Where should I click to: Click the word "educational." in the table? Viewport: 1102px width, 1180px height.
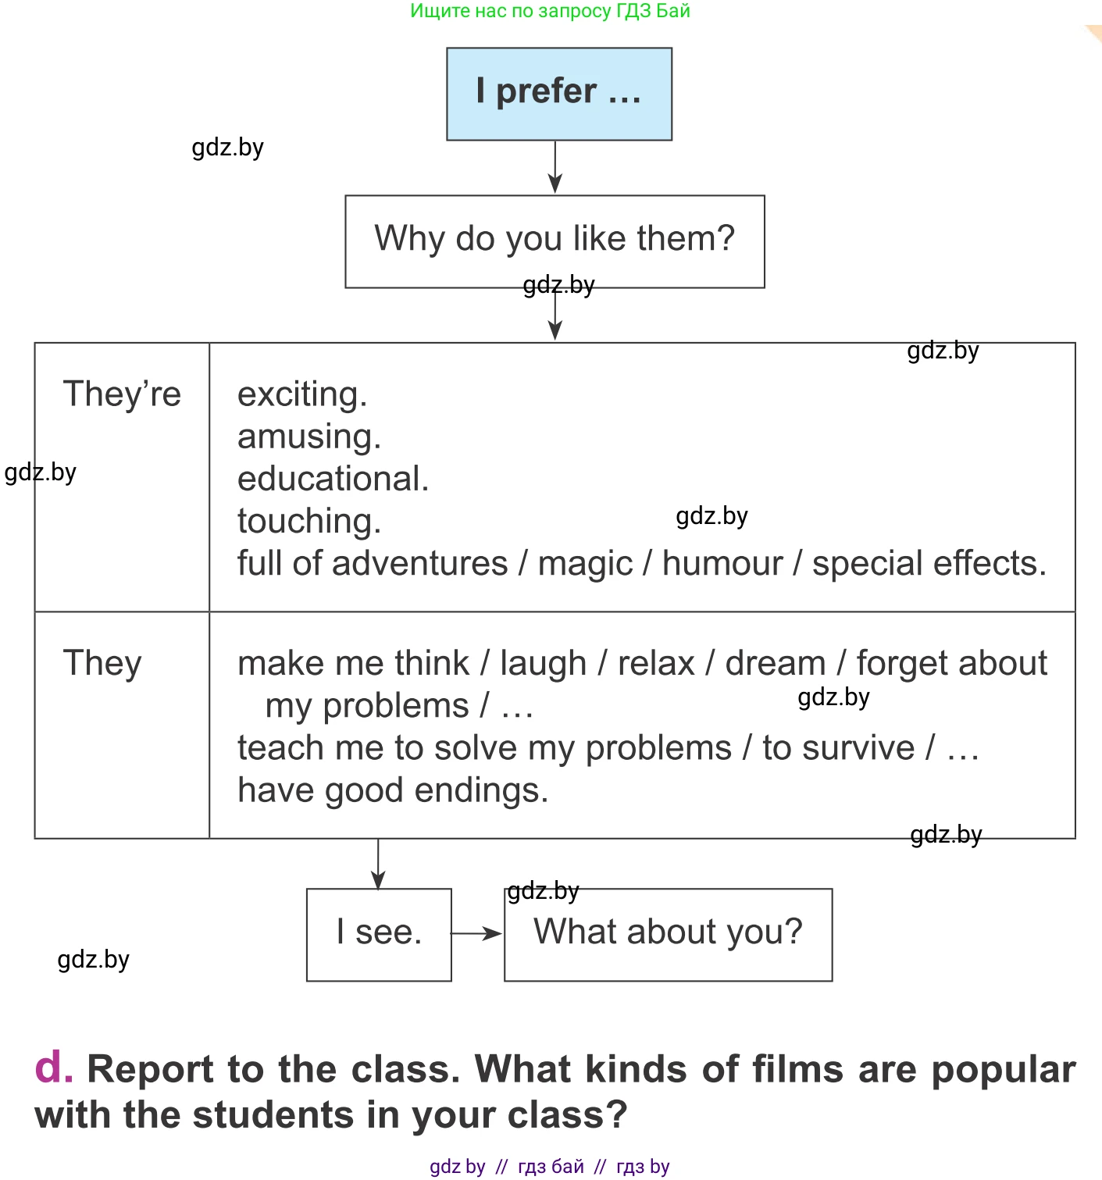pos(333,479)
